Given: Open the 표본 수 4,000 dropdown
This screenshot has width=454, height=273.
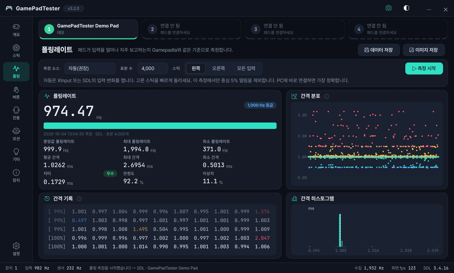Looking at the screenshot, I should point(153,68).
